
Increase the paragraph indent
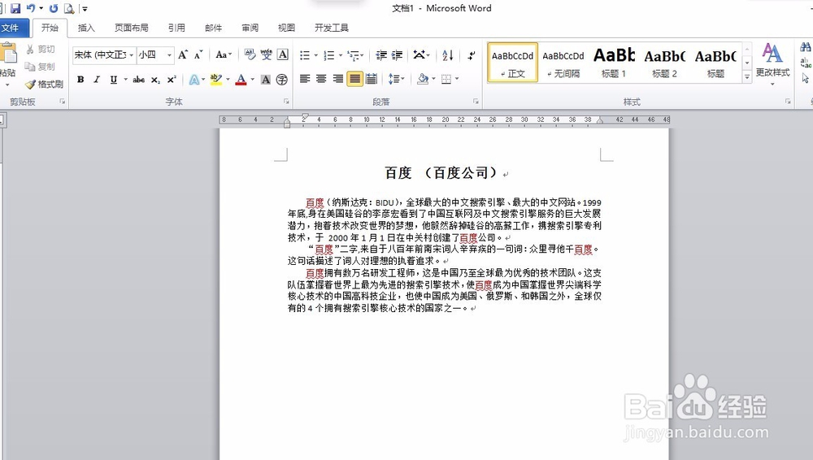point(398,55)
